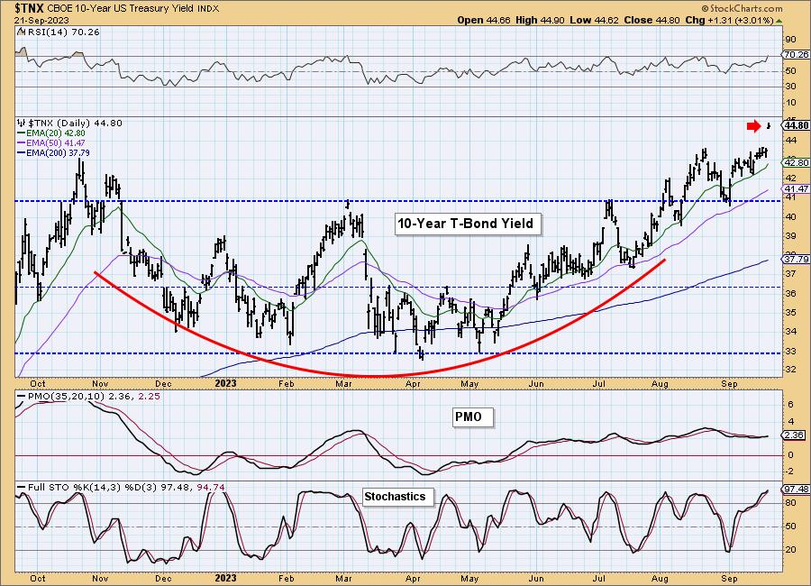Click the green EMA(20) legend swatch

pyautogui.click(x=22, y=133)
